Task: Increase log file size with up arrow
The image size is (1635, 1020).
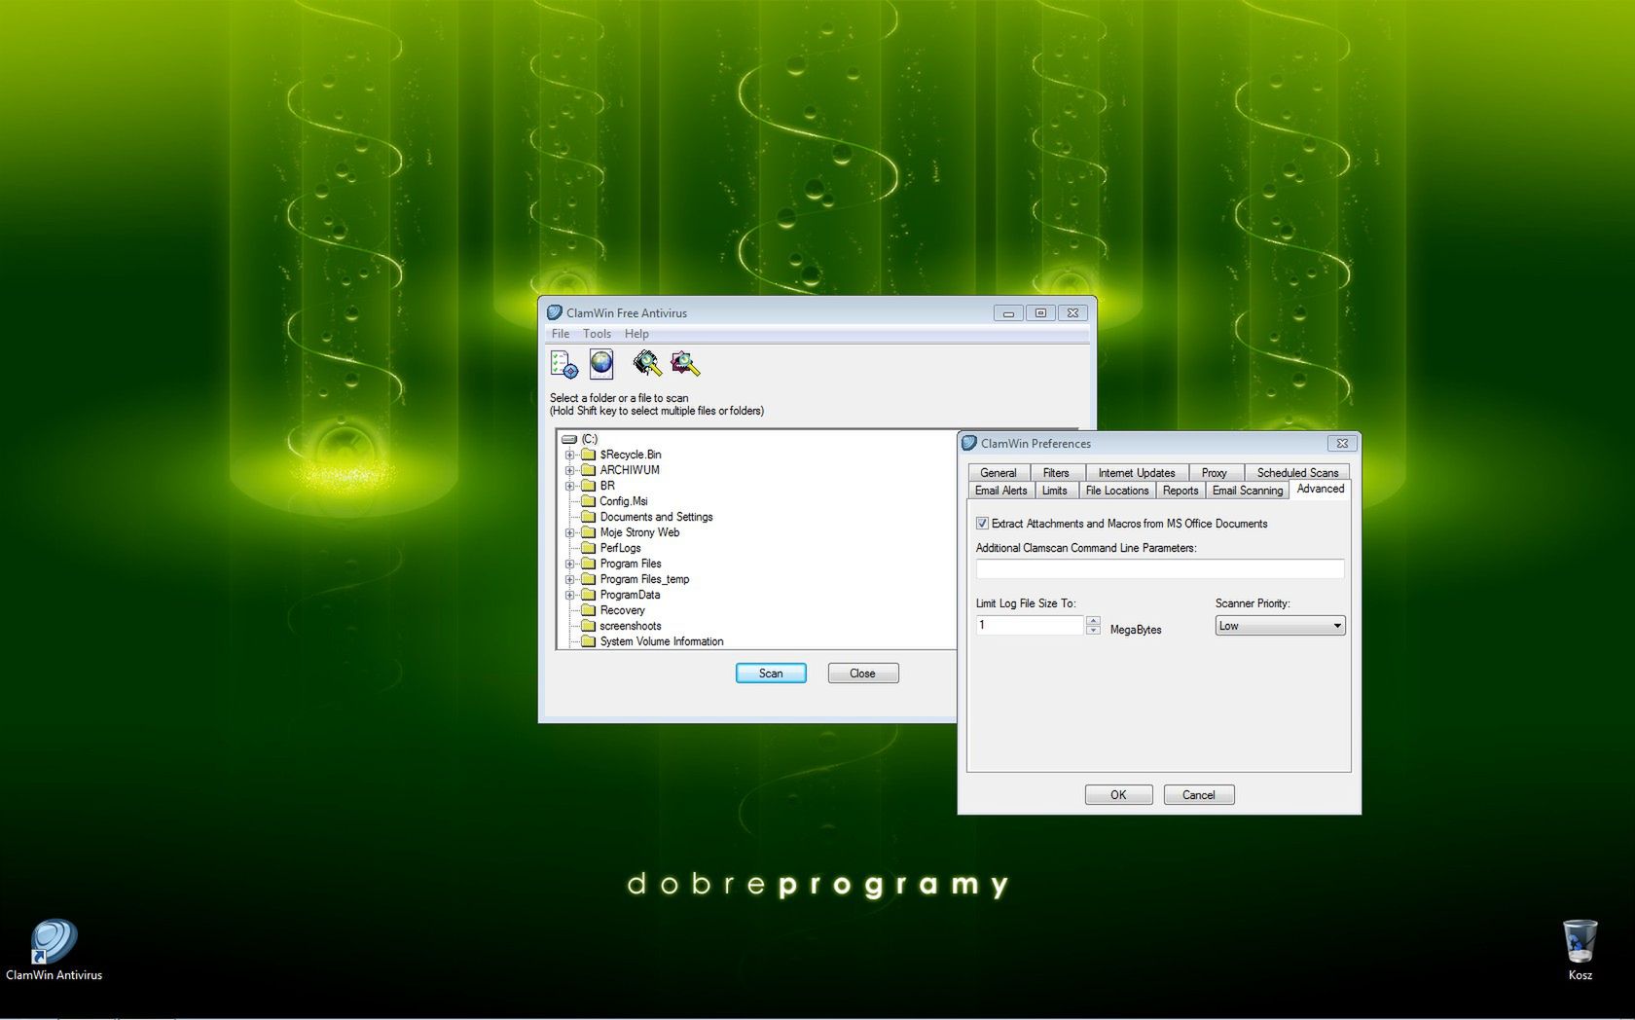Action: pyautogui.click(x=1094, y=621)
